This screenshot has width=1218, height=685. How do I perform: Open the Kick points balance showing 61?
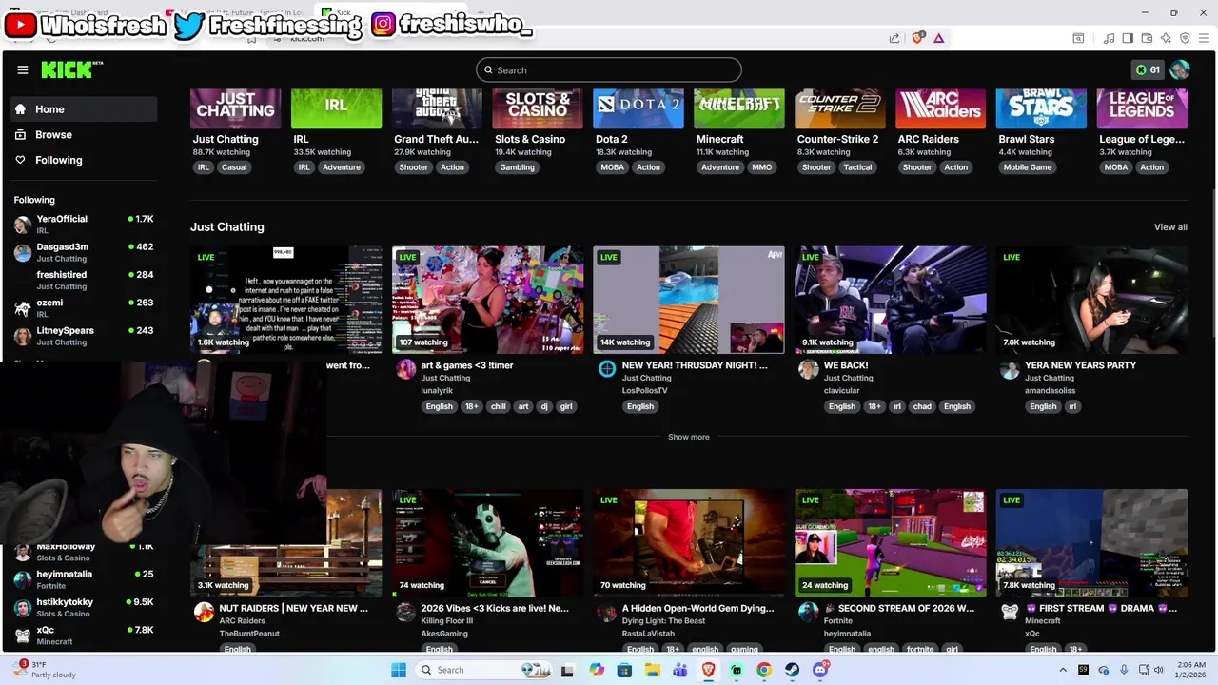click(1147, 69)
